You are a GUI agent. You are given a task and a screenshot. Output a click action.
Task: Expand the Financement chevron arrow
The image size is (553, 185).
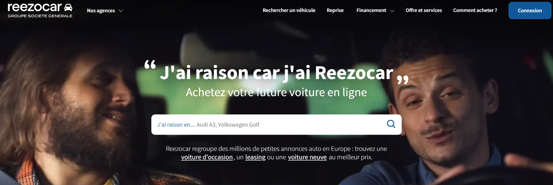(x=392, y=11)
